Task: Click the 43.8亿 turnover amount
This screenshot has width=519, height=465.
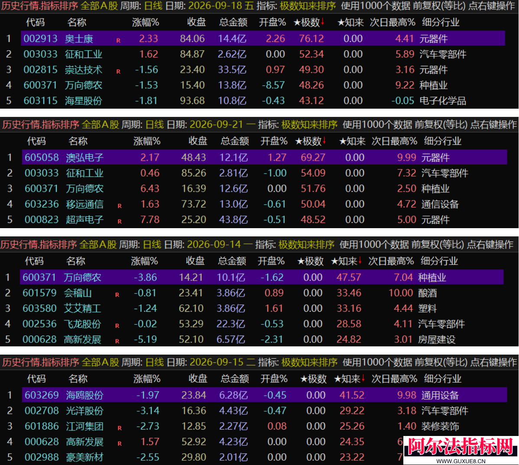Action: [x=234, y=220]
